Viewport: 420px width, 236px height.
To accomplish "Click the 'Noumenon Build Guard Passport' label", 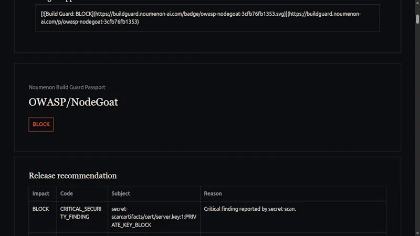I will pos(67,87).
